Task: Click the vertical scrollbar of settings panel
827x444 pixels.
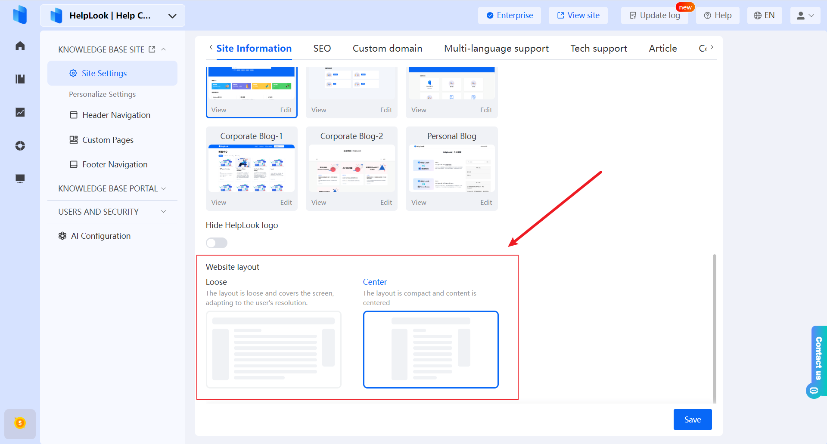Action: click(x=715, y=329)
